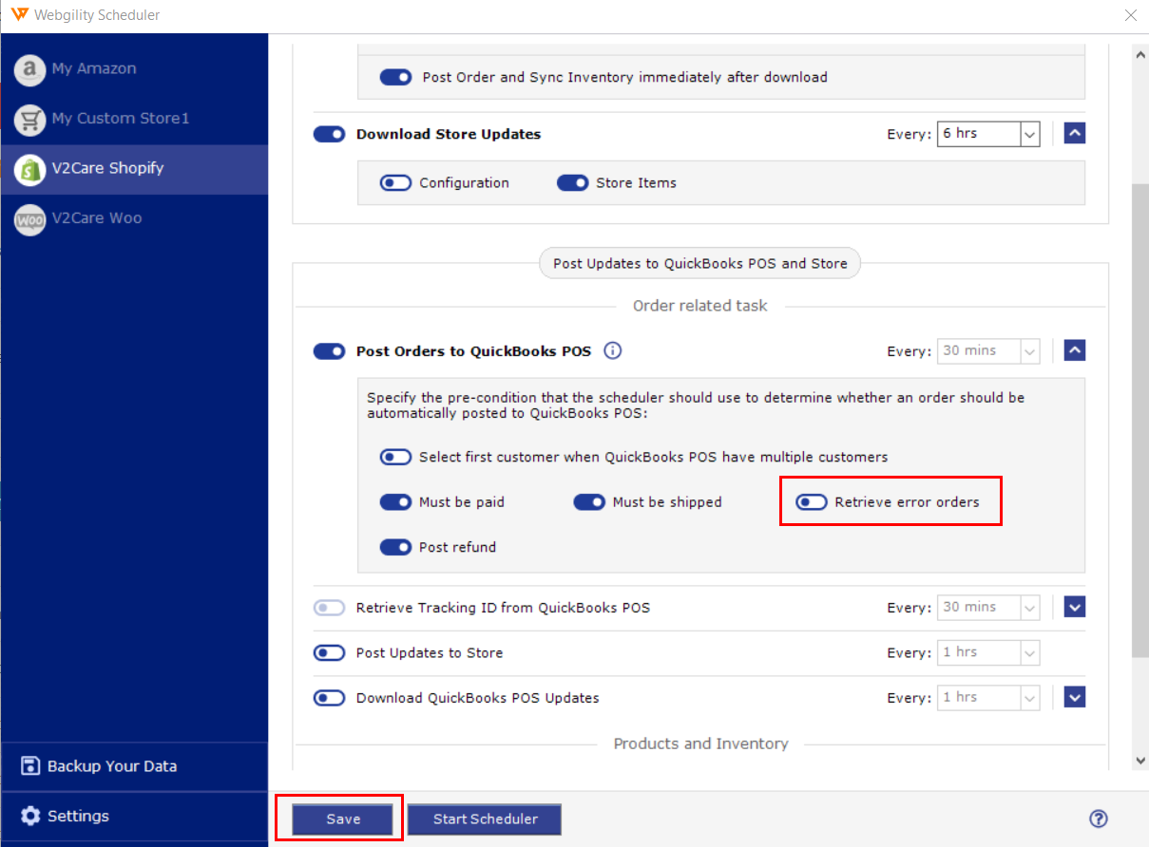This screenshot has width=1149, height=847.
Task: Click the Products and Inventory heading
Action: 700,743
